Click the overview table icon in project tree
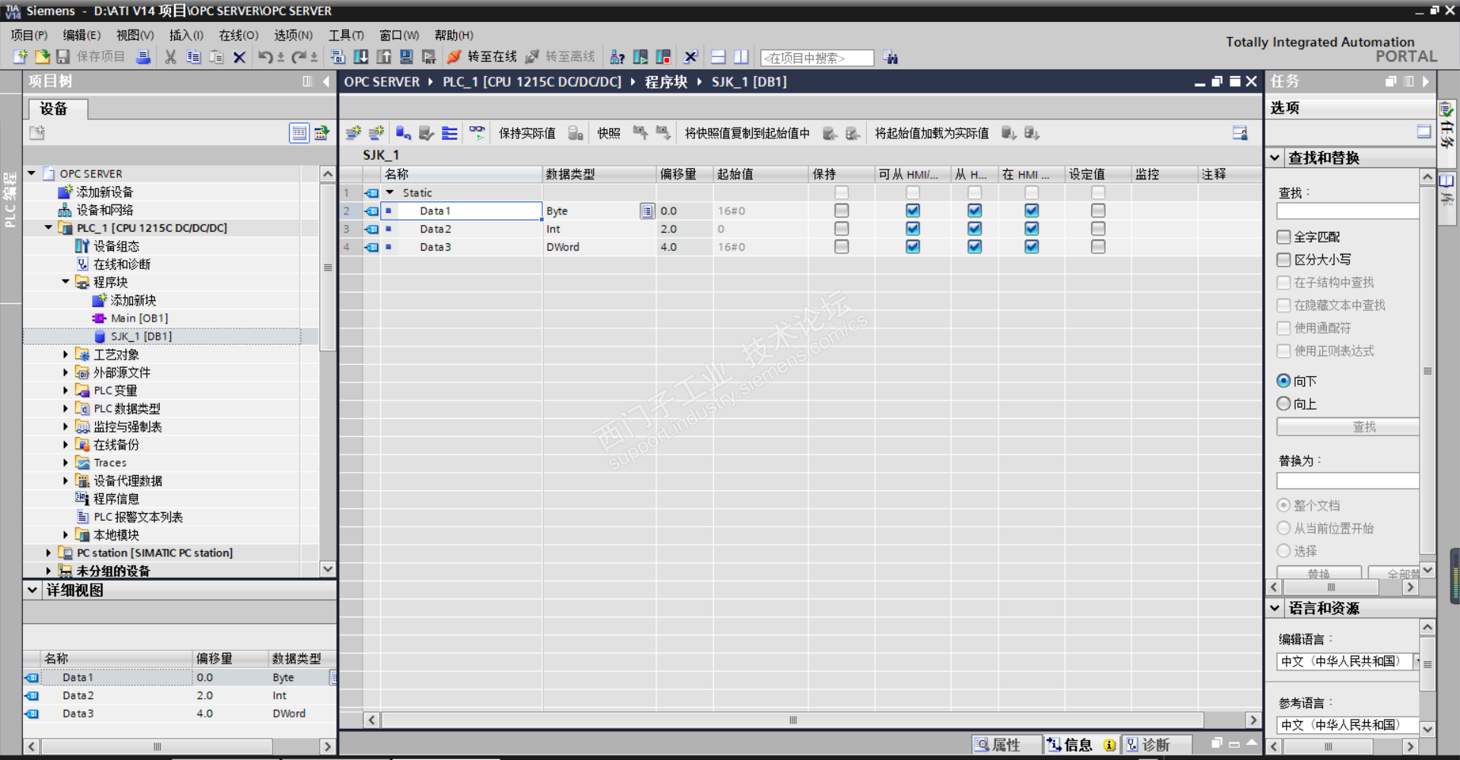This screenshot has width=1460, height=760. 300,133
